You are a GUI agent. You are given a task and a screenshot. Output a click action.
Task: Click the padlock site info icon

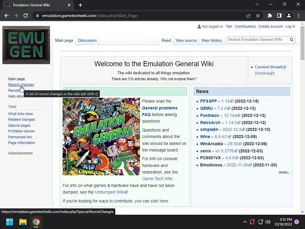coord(38,16)
